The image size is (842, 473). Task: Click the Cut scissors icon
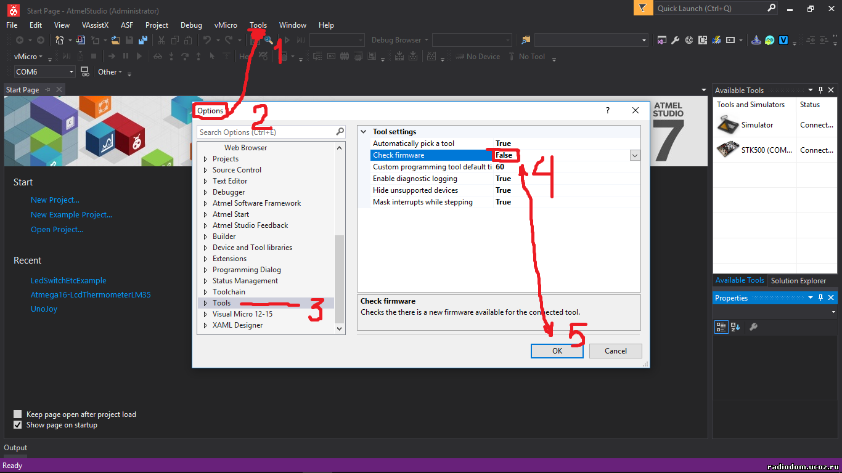pyautogui.click(x=161, y=40)
